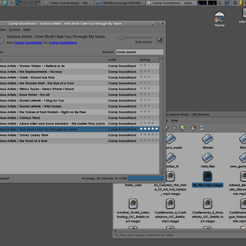Click the grey Stop icon in the File Browser toolbar
Viewport: 246px width, 246px height.
click(174, 128)
